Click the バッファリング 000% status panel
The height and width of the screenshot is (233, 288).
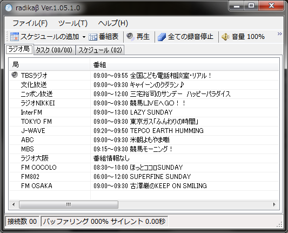[104, 222]
